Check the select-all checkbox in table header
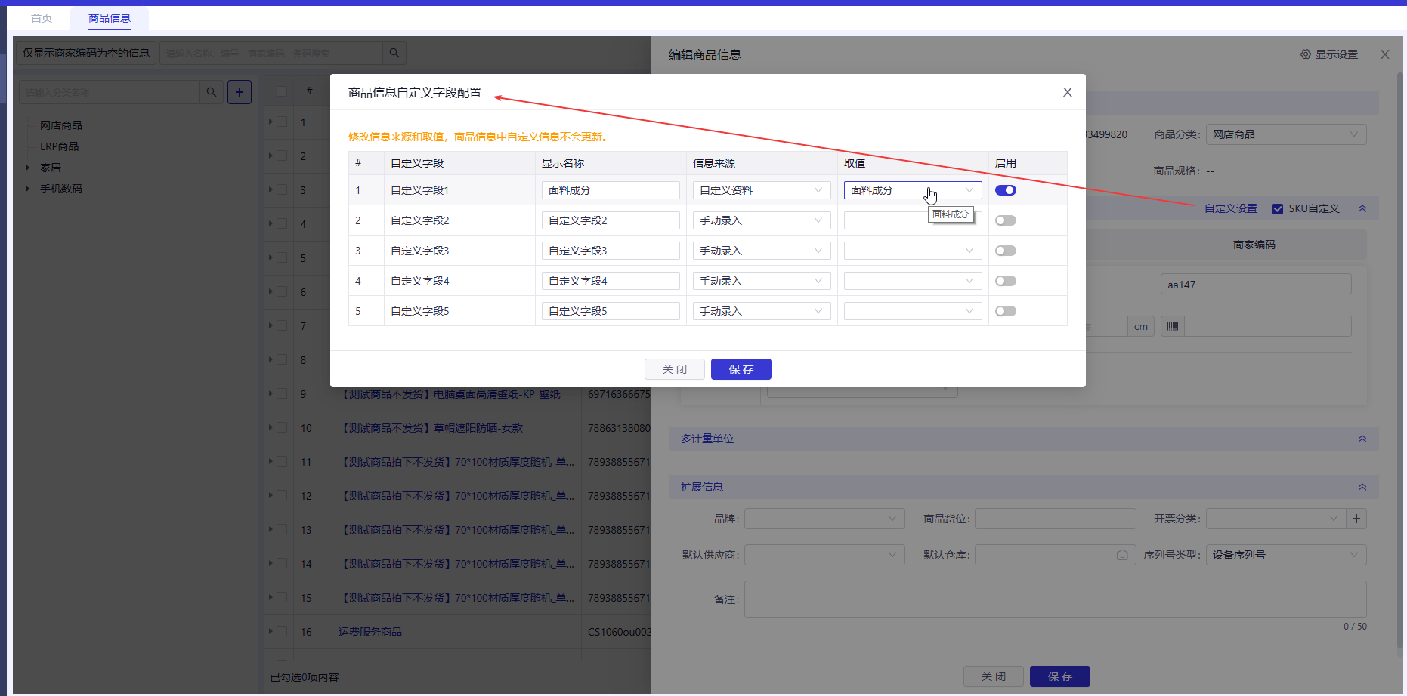This screenshot has height=696, width=1407. pos(282,91)
